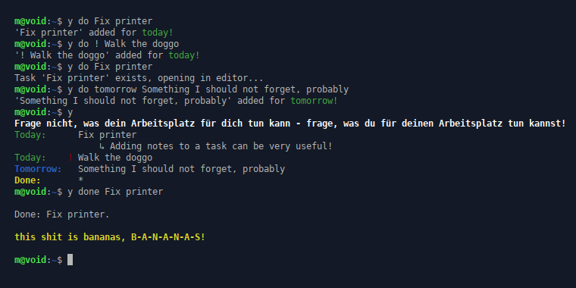Screen dimensions: 576x288
Task: Click the asterisk next to Done
Action: coord(81,180)
